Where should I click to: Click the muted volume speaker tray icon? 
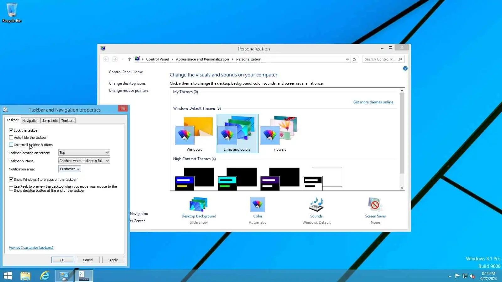point(472,276)
